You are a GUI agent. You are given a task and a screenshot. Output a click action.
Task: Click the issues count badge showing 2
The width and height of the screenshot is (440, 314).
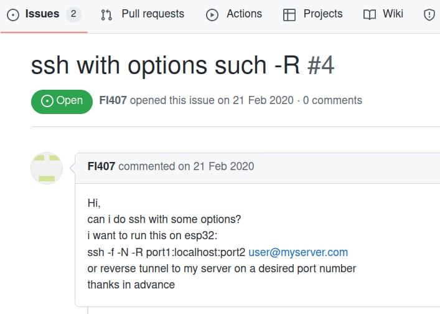click(73, 14)
